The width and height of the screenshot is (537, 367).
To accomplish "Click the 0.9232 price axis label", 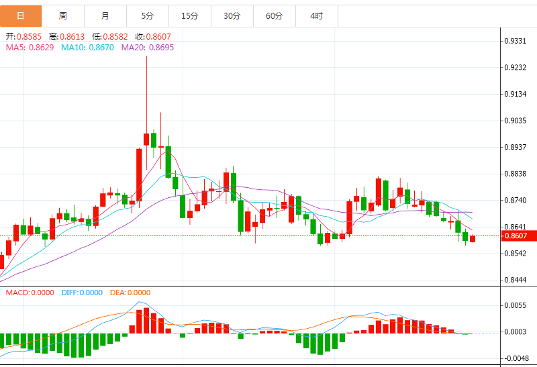I will point(516,68).
